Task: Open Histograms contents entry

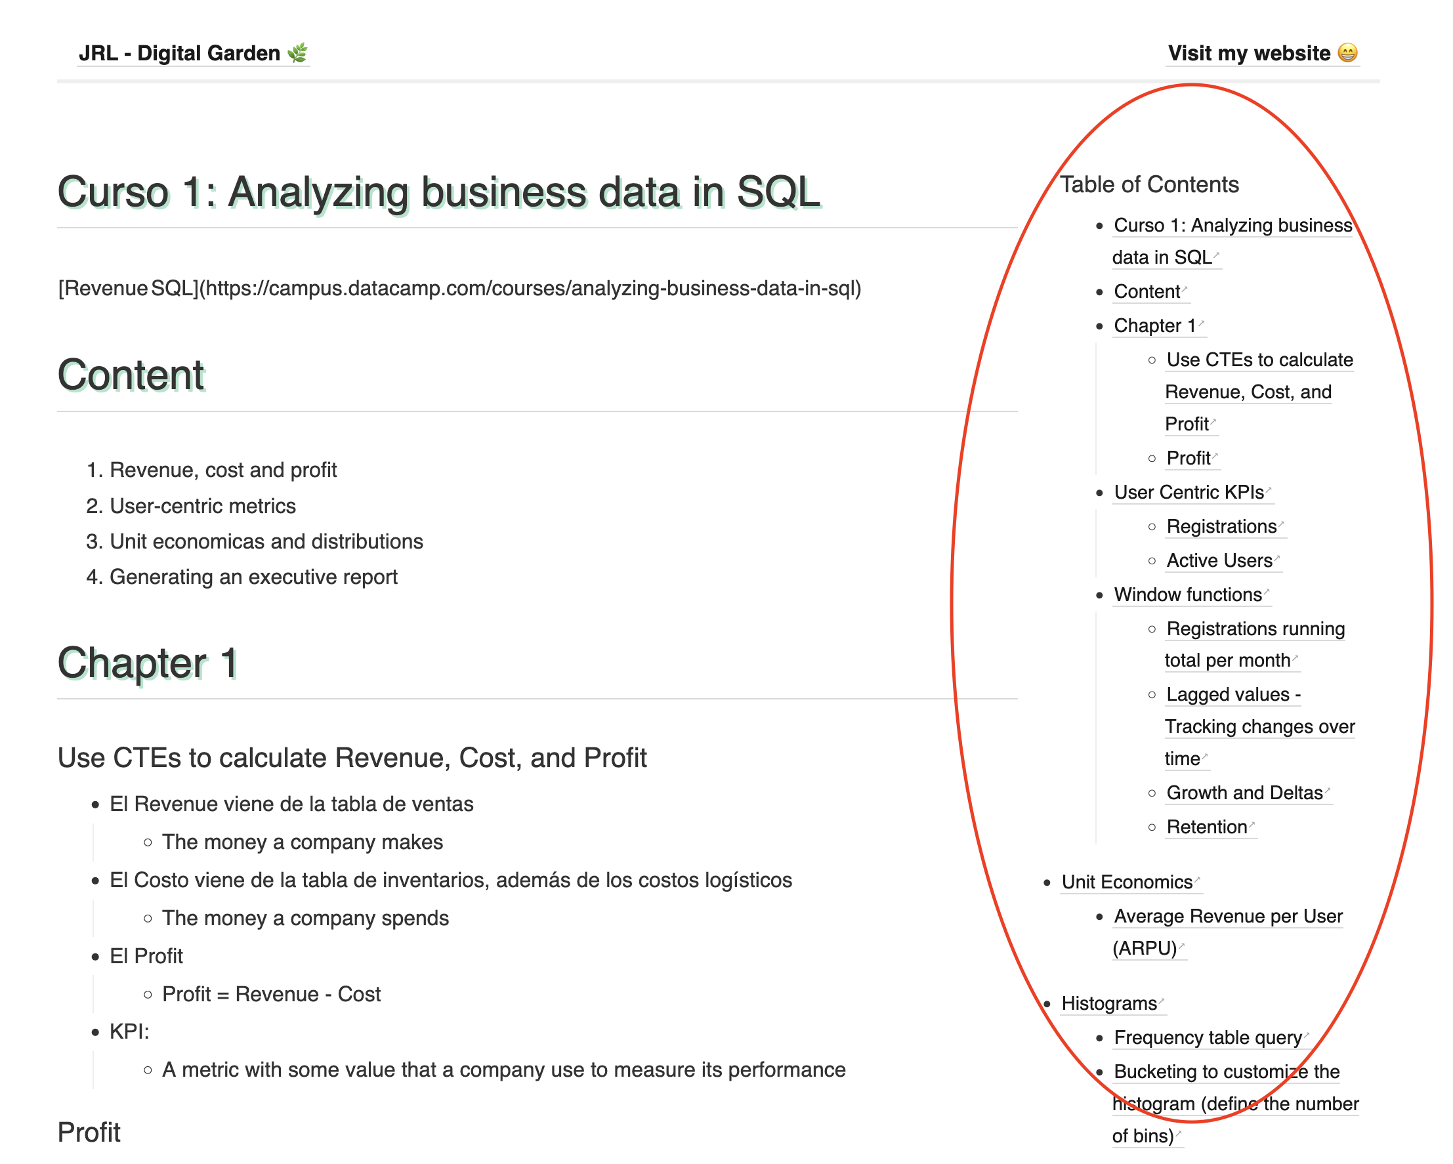Action: [1108, 1004]
